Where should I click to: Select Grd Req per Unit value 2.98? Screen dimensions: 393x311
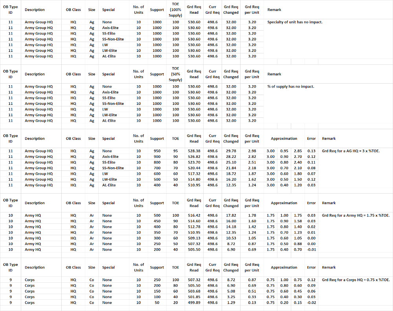[x=252, y=151]
